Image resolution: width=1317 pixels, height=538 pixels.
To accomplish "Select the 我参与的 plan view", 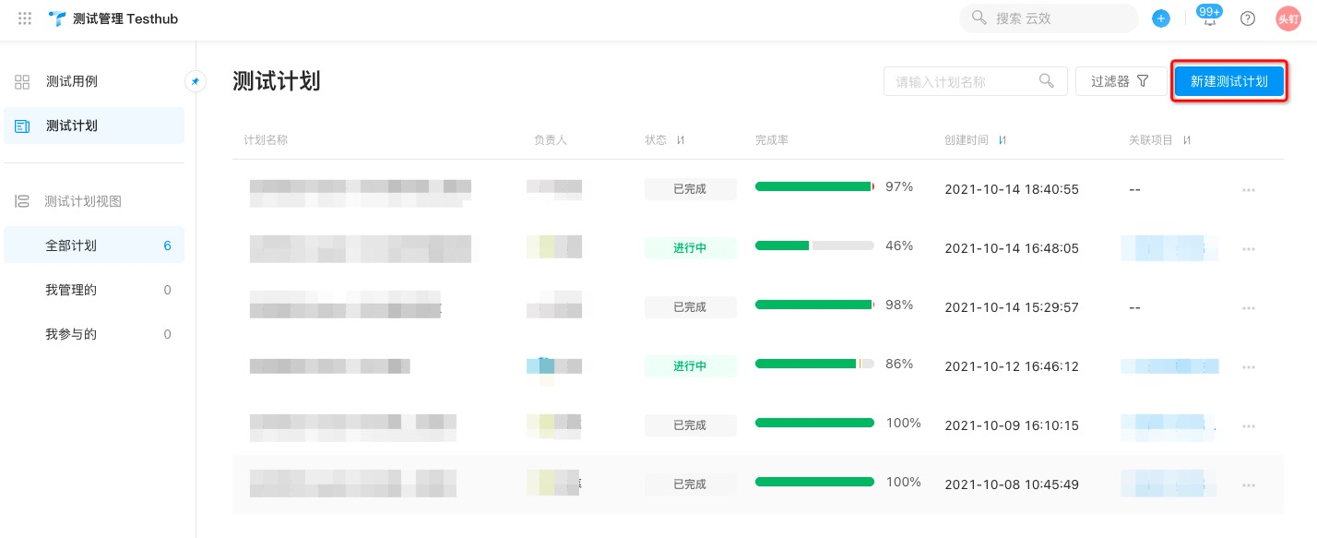I will click(72, 334).
